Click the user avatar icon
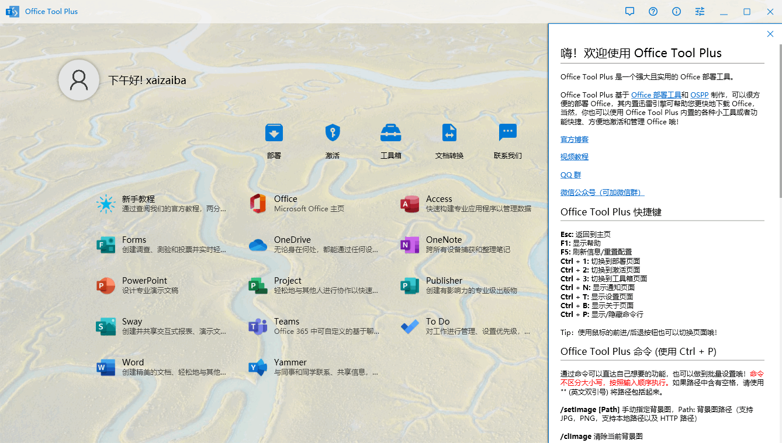Screen dimensions: 782x443 (79, 80)
